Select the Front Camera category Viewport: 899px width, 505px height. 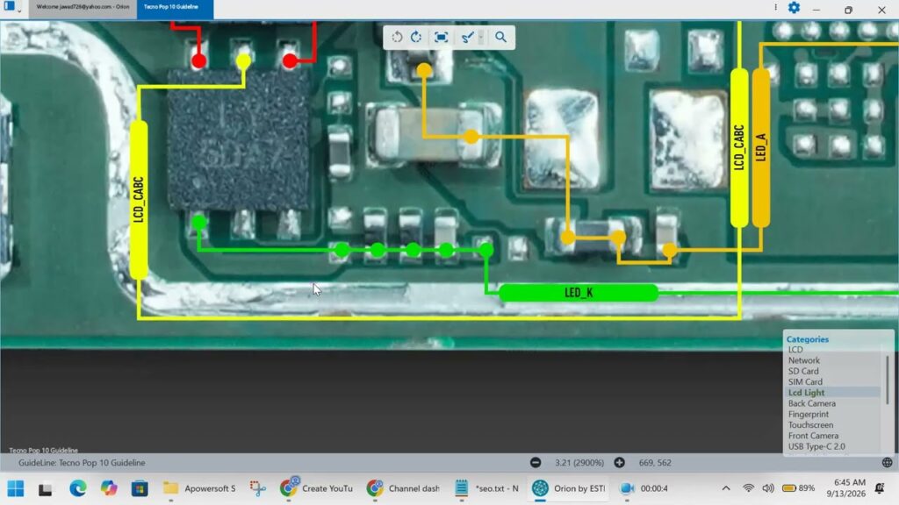[813, 436]
